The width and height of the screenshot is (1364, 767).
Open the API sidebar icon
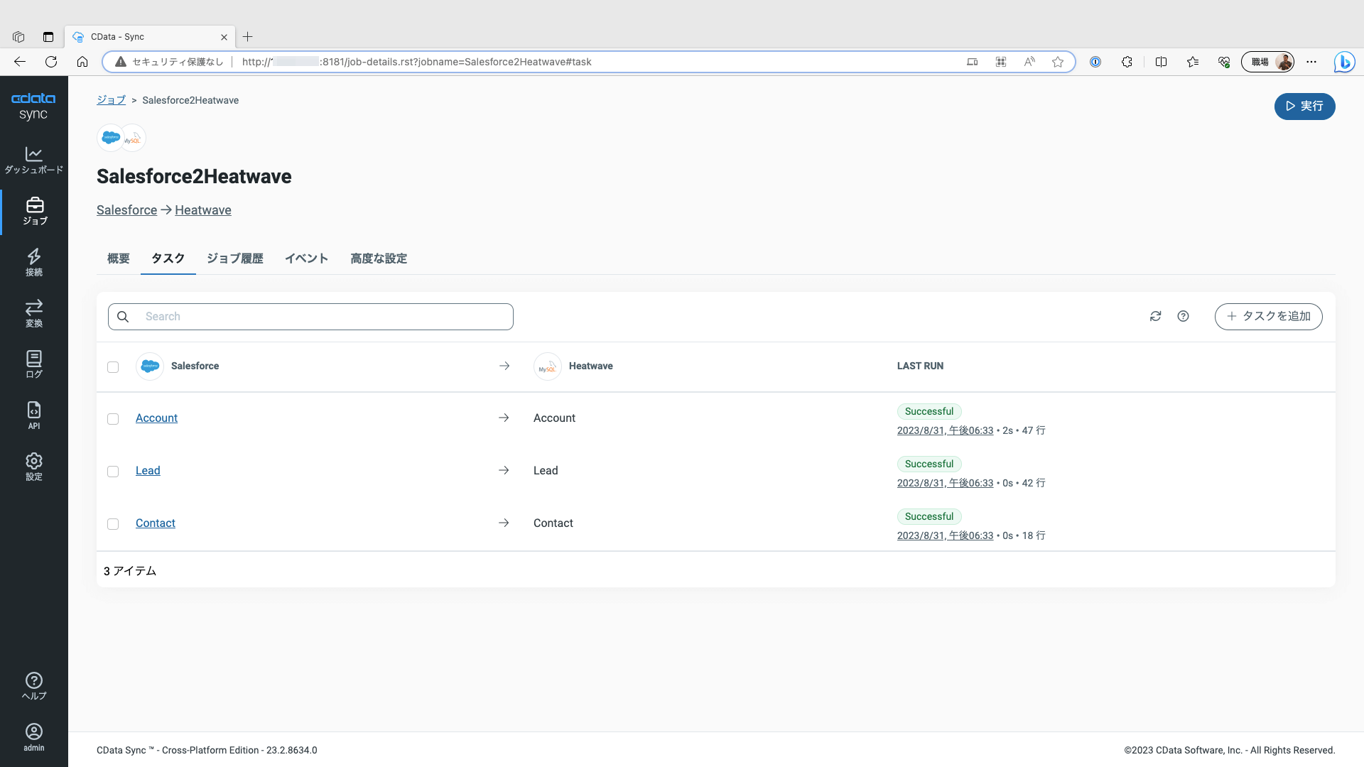coord(33,415)
